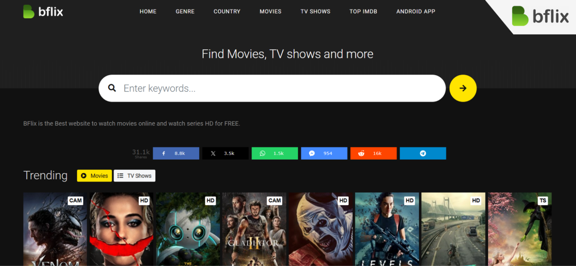Click the bflix logo icon

[28, 11]
